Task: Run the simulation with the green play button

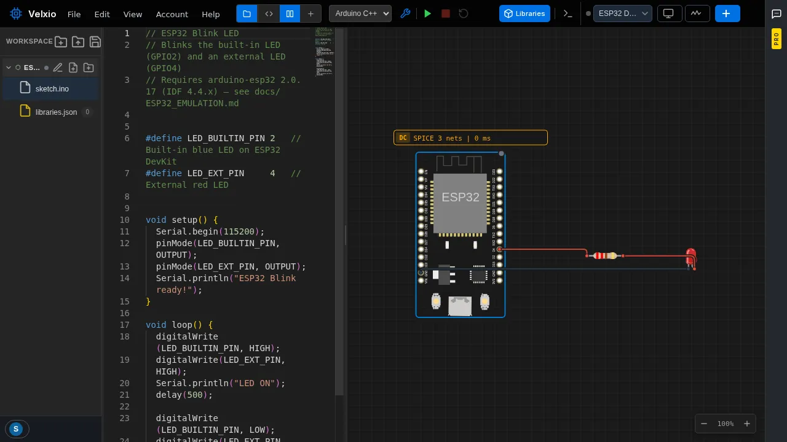Action: 428,14
